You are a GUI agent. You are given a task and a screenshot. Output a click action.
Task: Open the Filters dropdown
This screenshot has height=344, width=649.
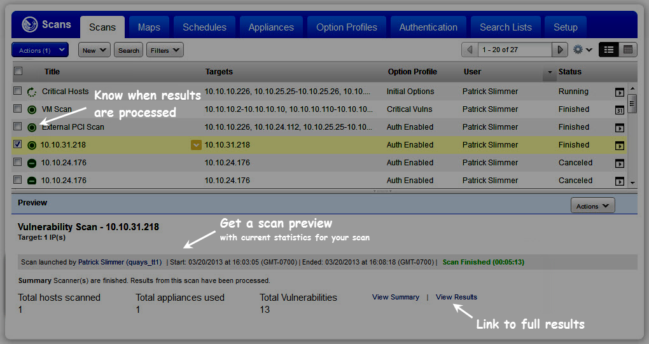[165, 50]
